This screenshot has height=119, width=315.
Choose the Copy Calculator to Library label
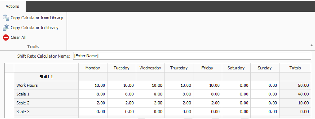pyautogui.click(x=34, y=28)
